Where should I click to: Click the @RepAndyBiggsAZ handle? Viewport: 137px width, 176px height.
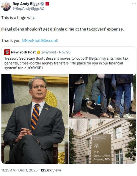click(x=29, y=9)
